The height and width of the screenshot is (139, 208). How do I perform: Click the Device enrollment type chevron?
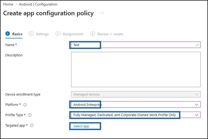click(x=196, y=94)
